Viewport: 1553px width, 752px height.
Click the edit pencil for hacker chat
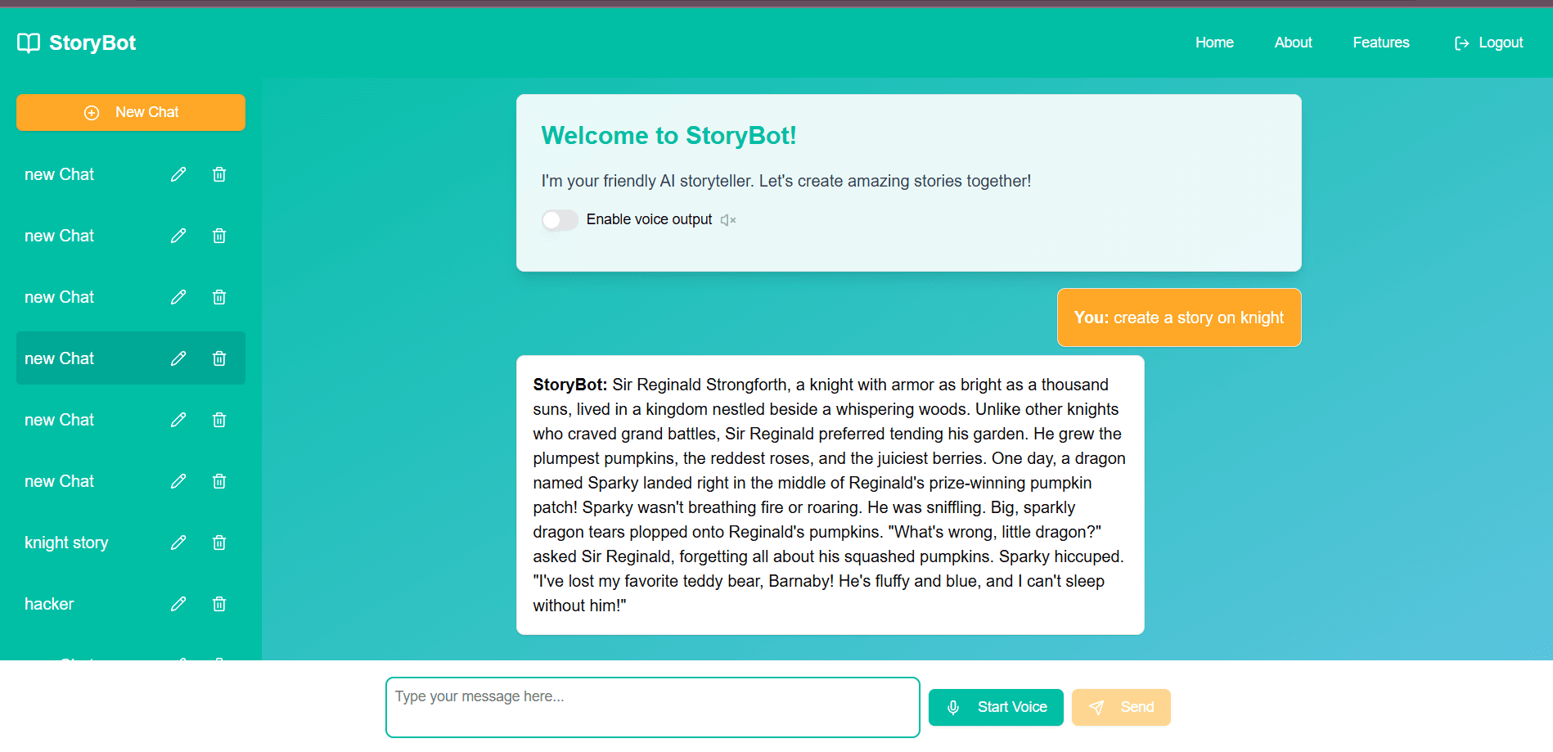point(178,604)
